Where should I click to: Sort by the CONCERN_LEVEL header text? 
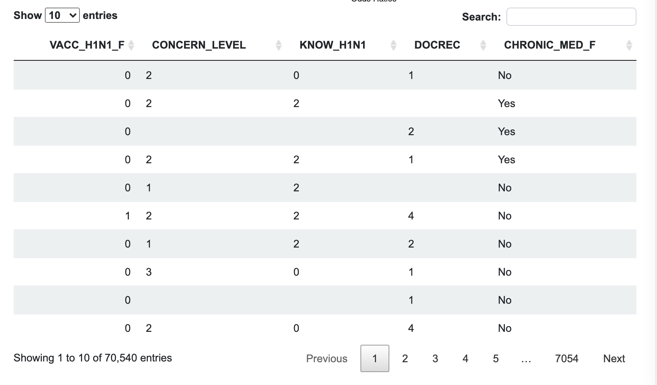pos(199,45)
